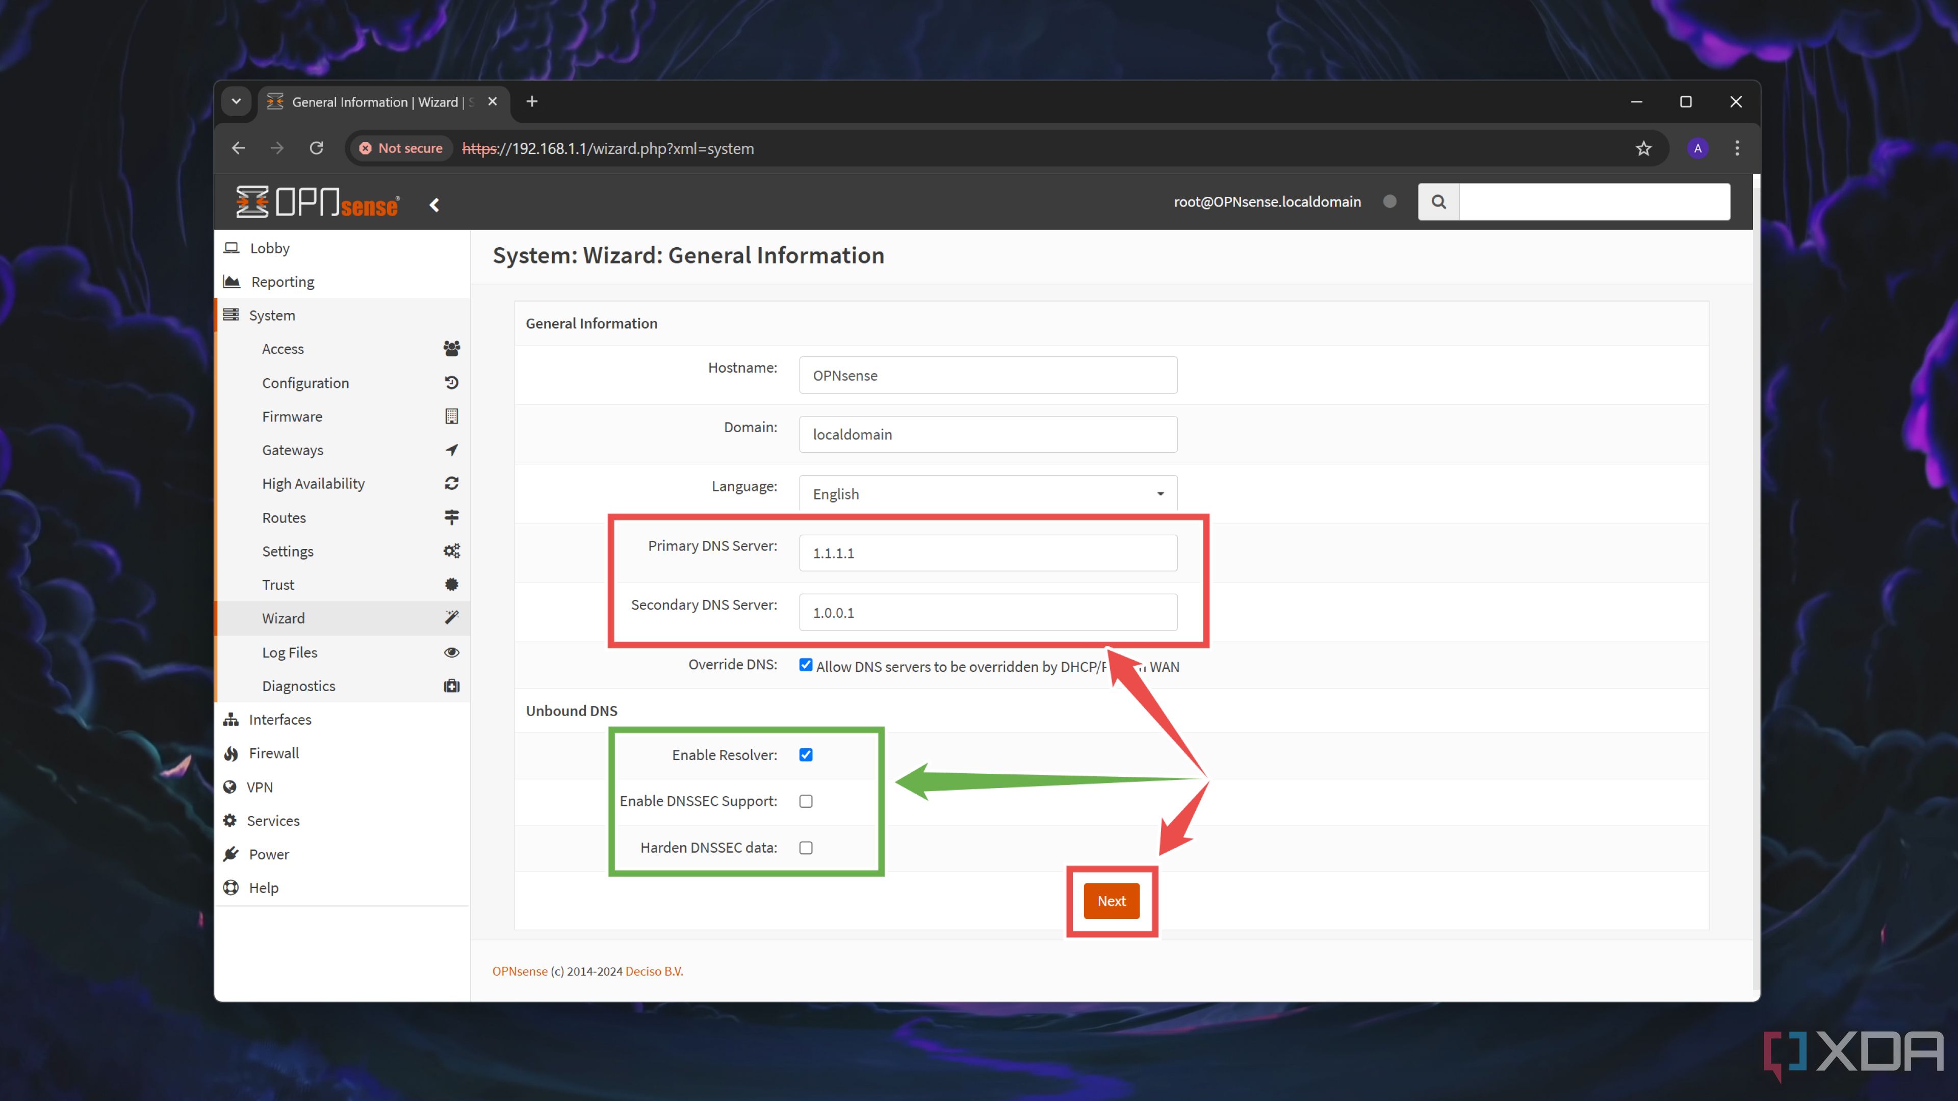Select the Wizard menu item
The image size is (1958, 1101).
[284, 617]
